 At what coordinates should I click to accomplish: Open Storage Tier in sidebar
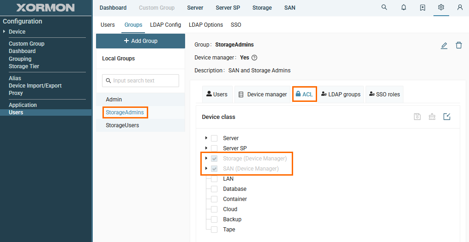pos(24,66)
